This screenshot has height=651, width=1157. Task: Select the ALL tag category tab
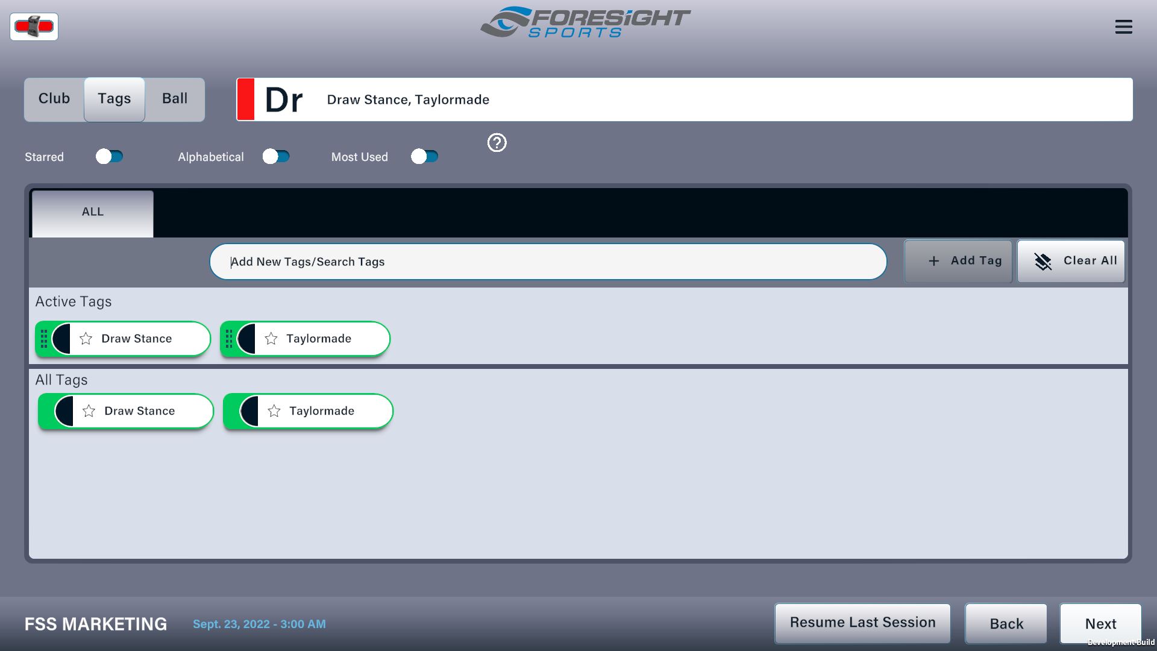[x=93, y=212]
